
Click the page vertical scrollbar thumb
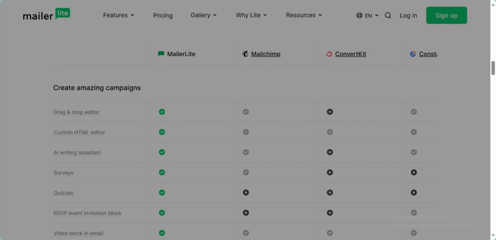tap(493, 68)
